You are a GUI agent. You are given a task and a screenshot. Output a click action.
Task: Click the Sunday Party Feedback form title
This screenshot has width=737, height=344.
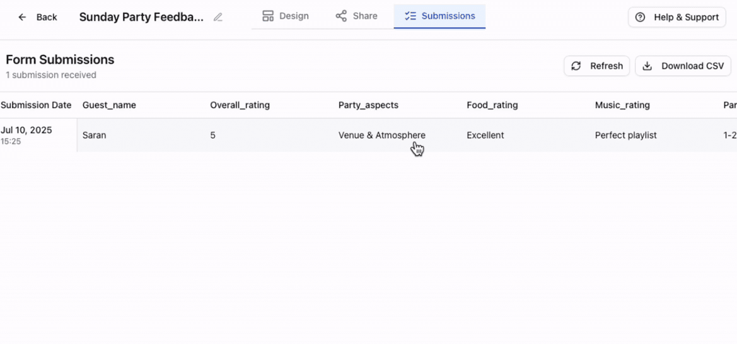141,17
